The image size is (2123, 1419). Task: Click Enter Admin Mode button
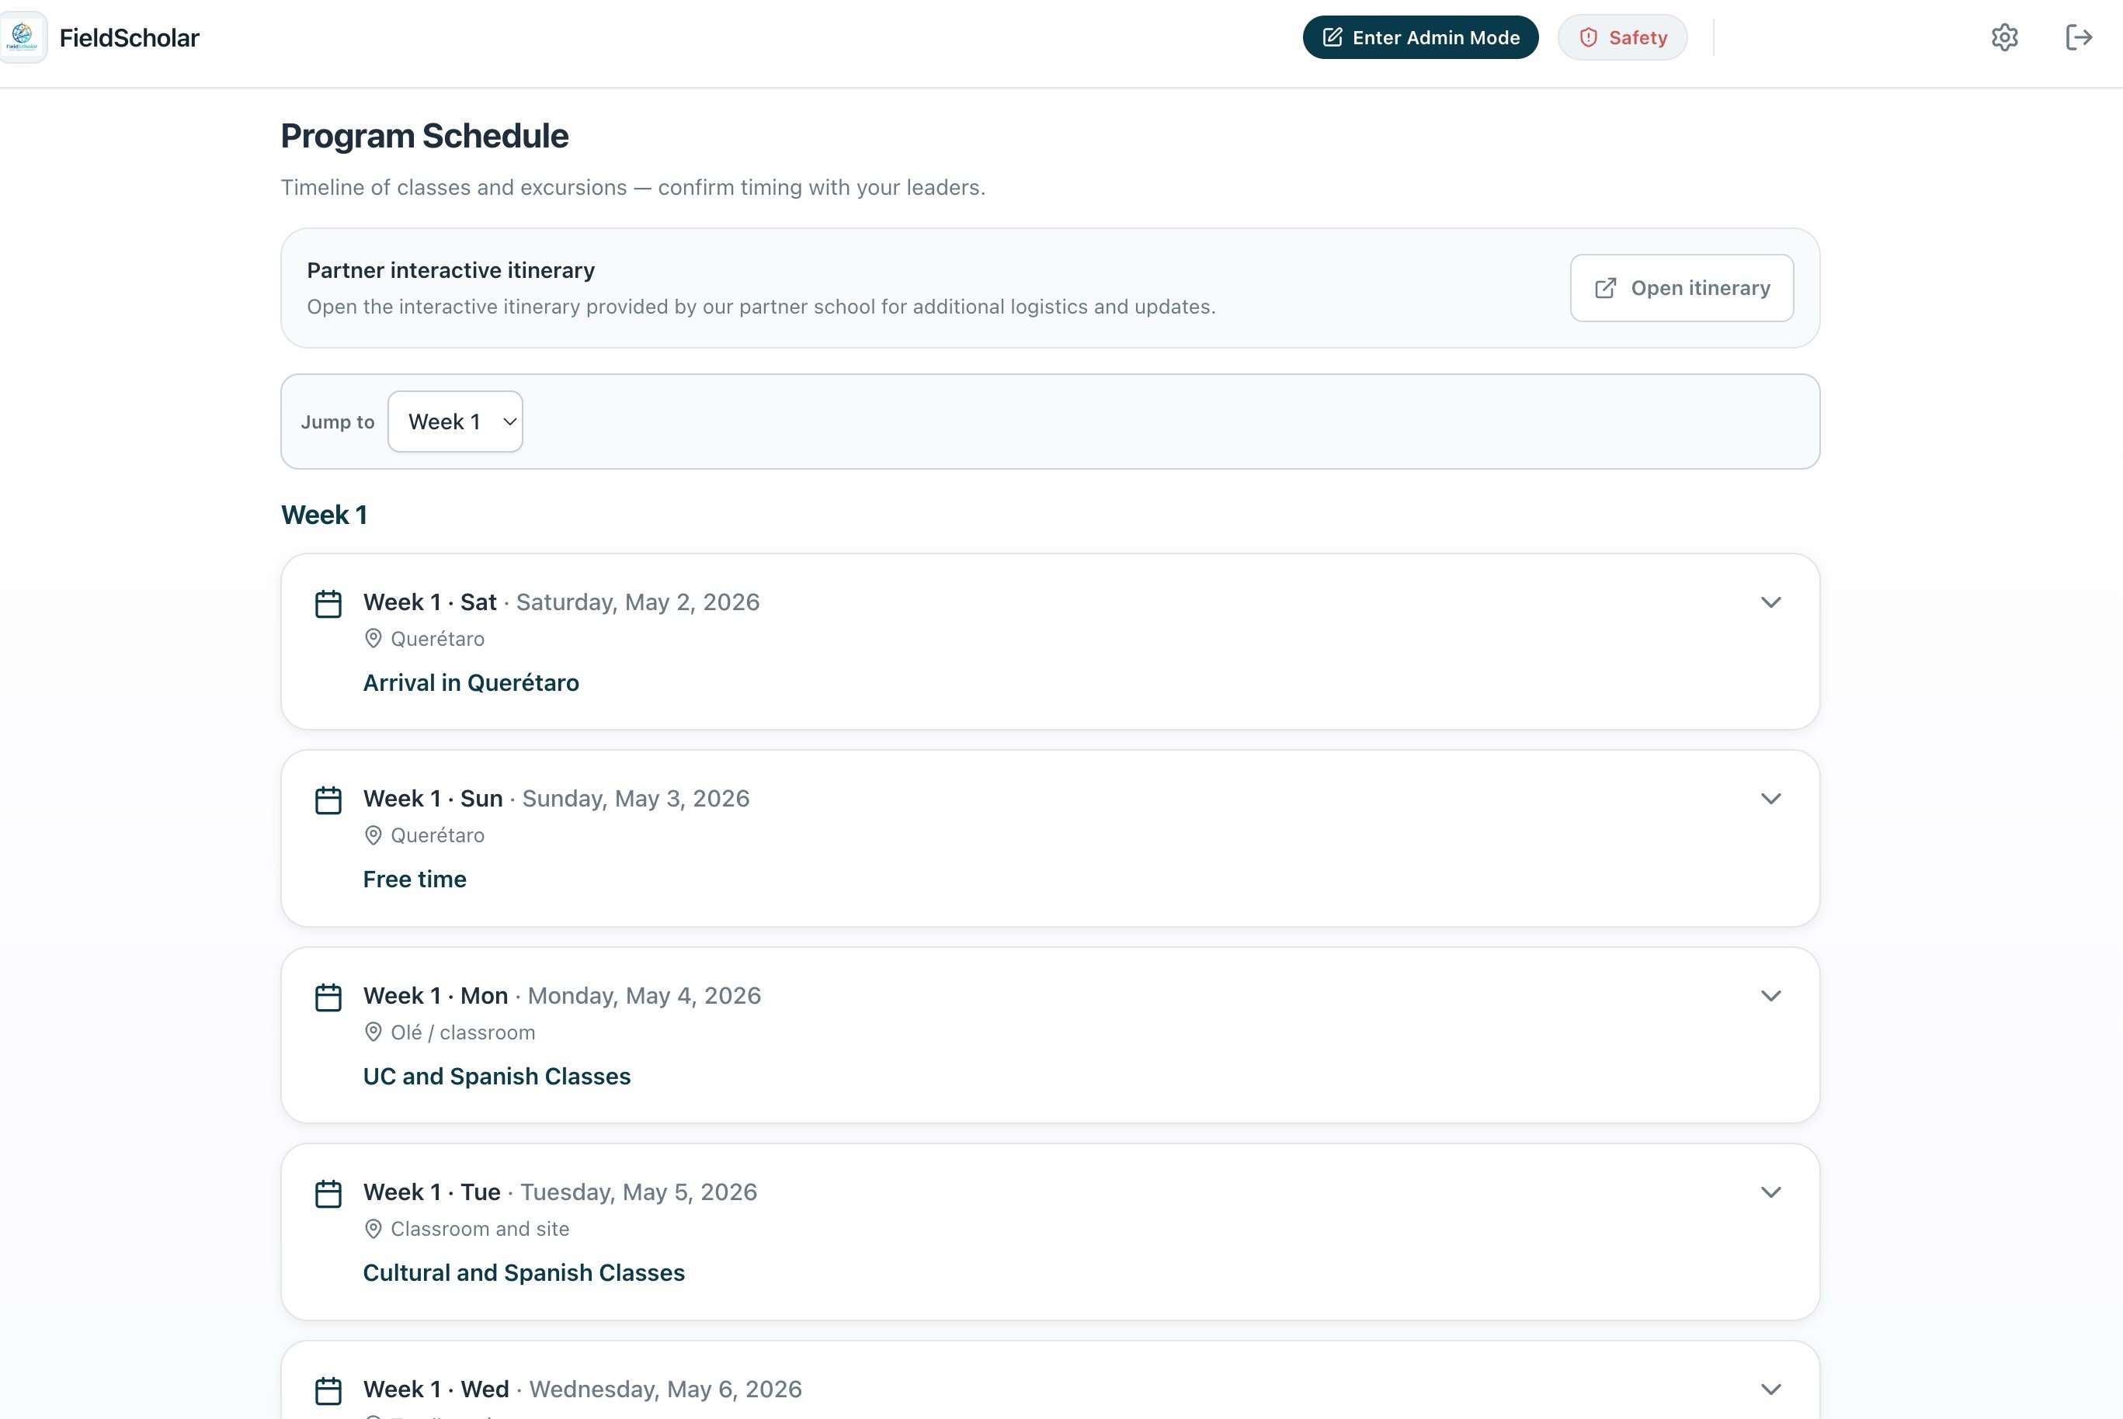(1420, 37)
